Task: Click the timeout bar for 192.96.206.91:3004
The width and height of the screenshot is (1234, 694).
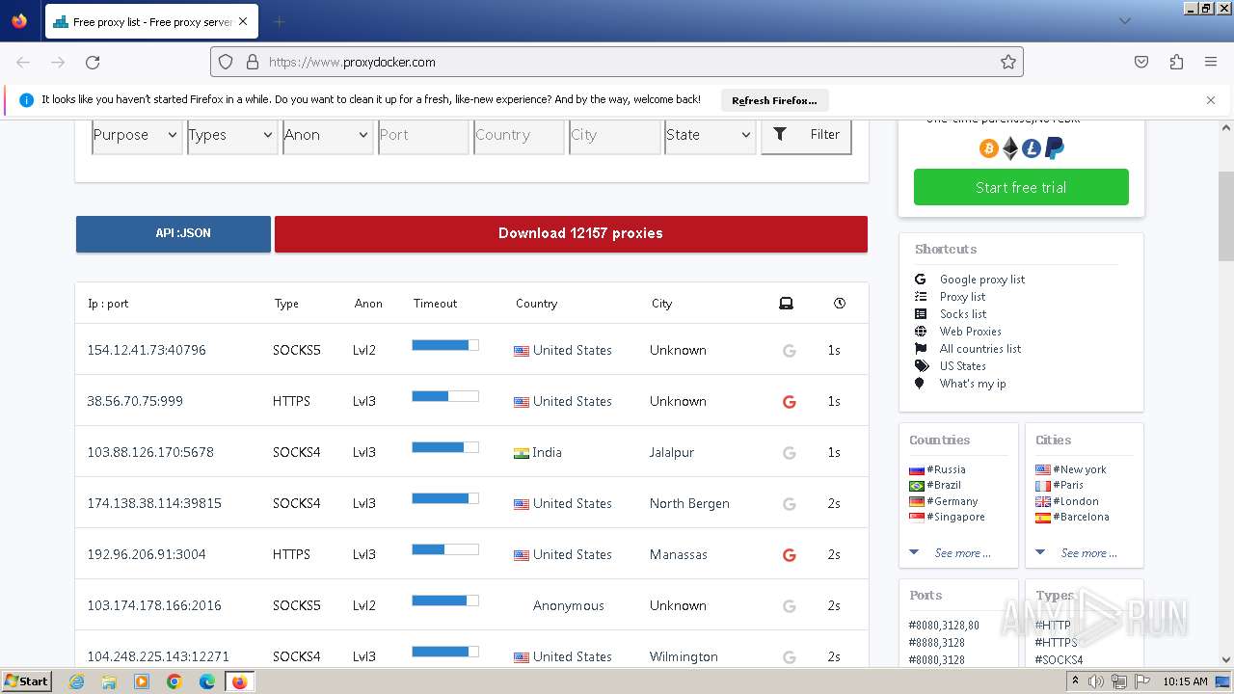Action: [x=445, y=549]
